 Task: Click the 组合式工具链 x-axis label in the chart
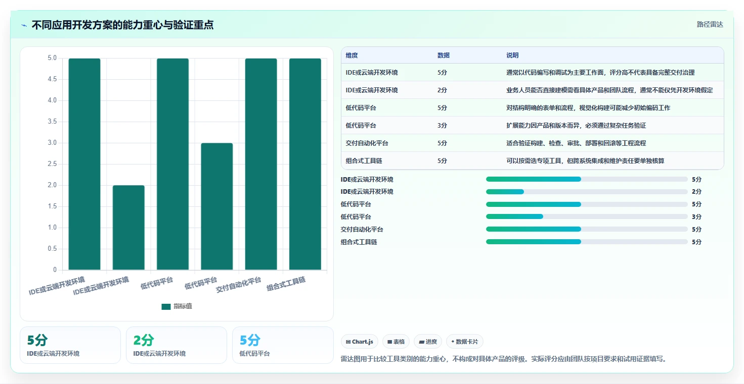286,284
